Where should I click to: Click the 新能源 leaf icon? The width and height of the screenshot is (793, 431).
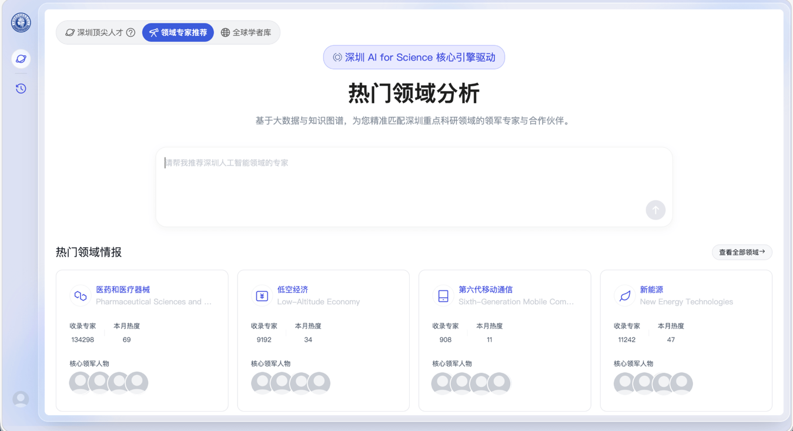tap(624, 296)
